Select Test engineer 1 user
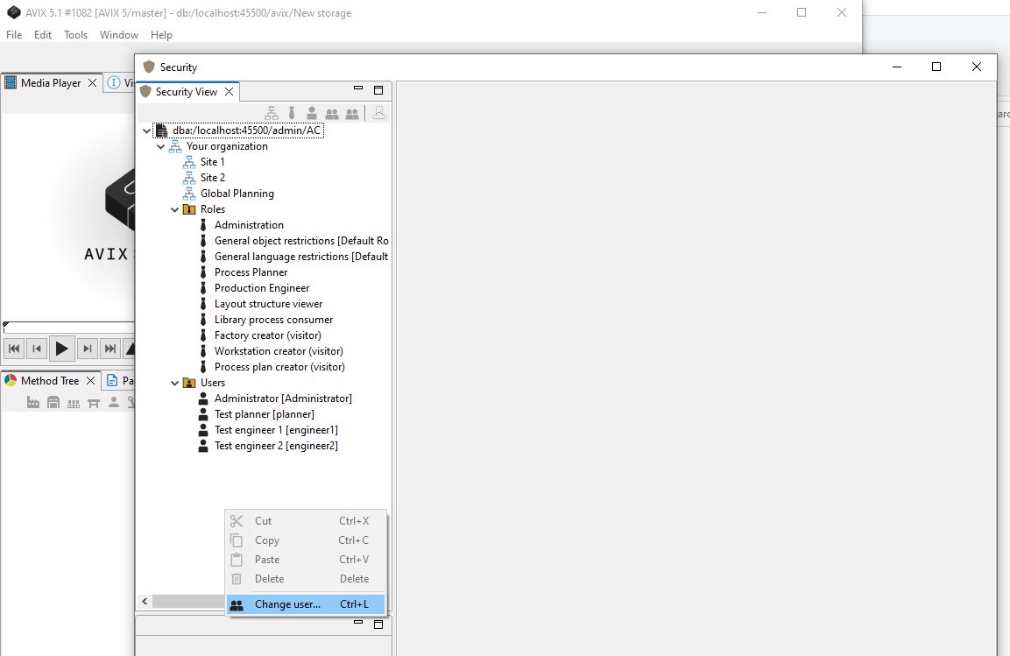Image resolution: width=1010 pixels, height=656 pixels. point(275,430)
